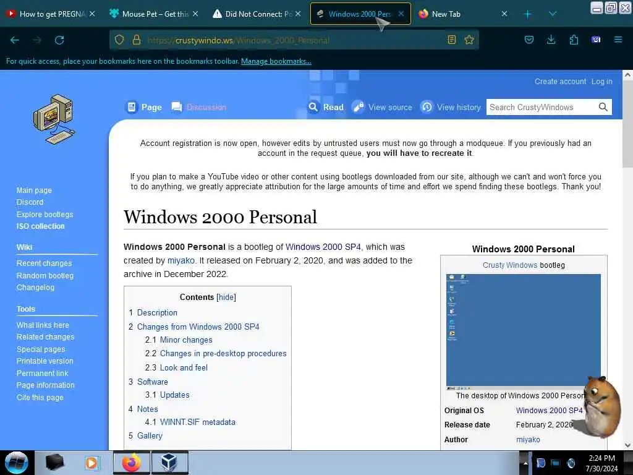Go back to the previous page
The width and height of the screenshot is (633, 475).
tap(15, 40)
